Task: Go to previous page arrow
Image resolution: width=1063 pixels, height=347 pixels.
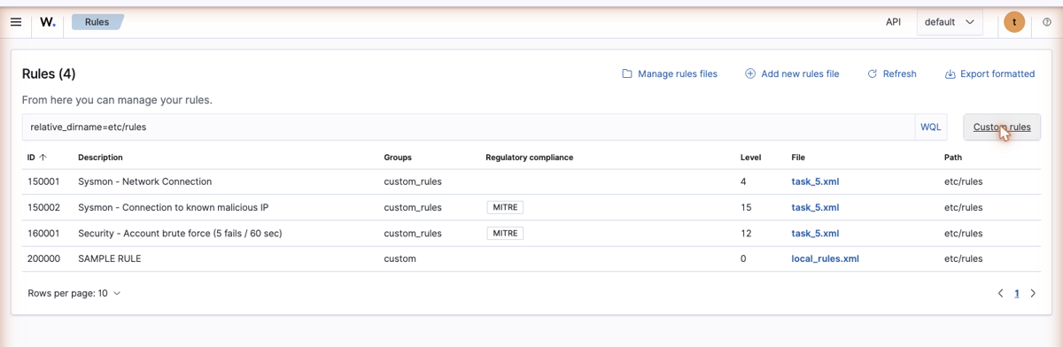Action: tap(1000, 293)
